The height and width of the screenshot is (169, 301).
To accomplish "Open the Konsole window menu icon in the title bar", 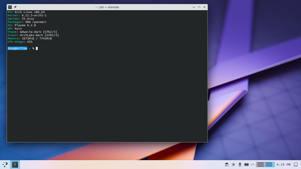I will (x=10, y=7).
